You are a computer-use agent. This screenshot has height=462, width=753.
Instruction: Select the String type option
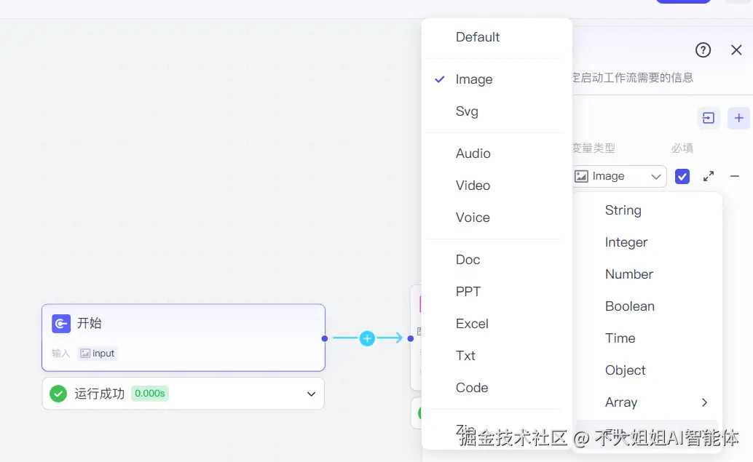(623, 210)
